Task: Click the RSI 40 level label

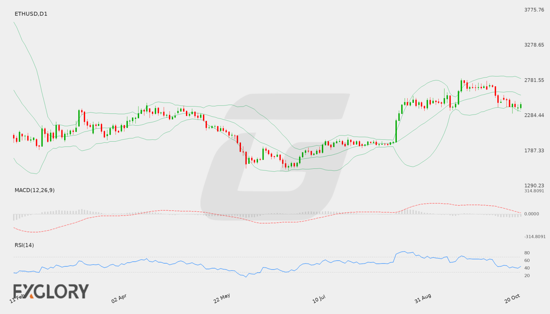Action: pos(527,268)
